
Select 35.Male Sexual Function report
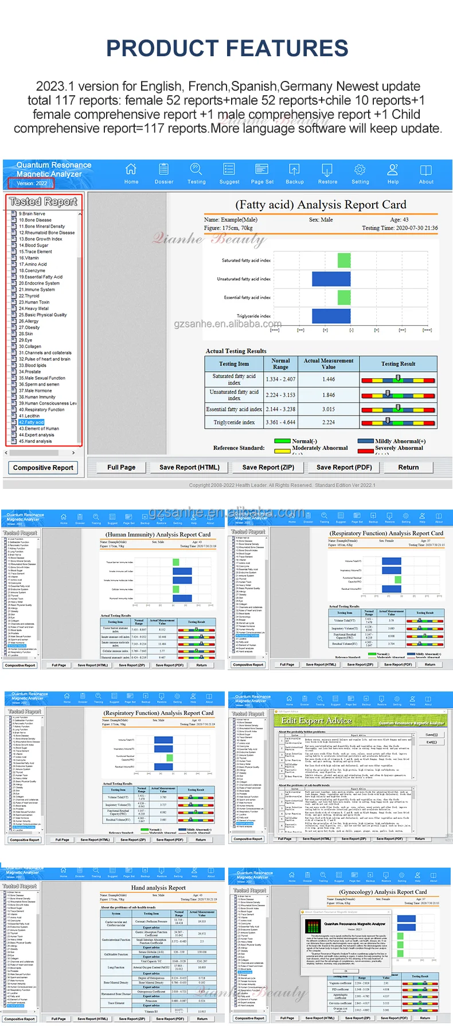click(x=42, y=378)
